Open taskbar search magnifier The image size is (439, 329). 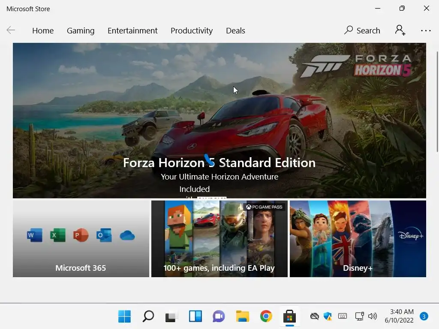pos(148,316)
